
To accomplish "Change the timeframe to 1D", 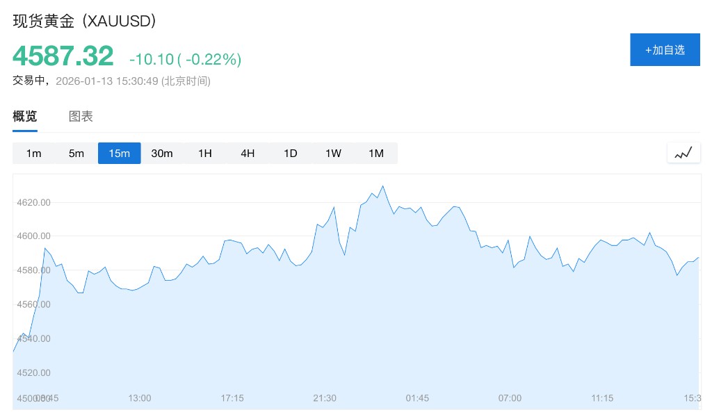I will click(291, 153).
